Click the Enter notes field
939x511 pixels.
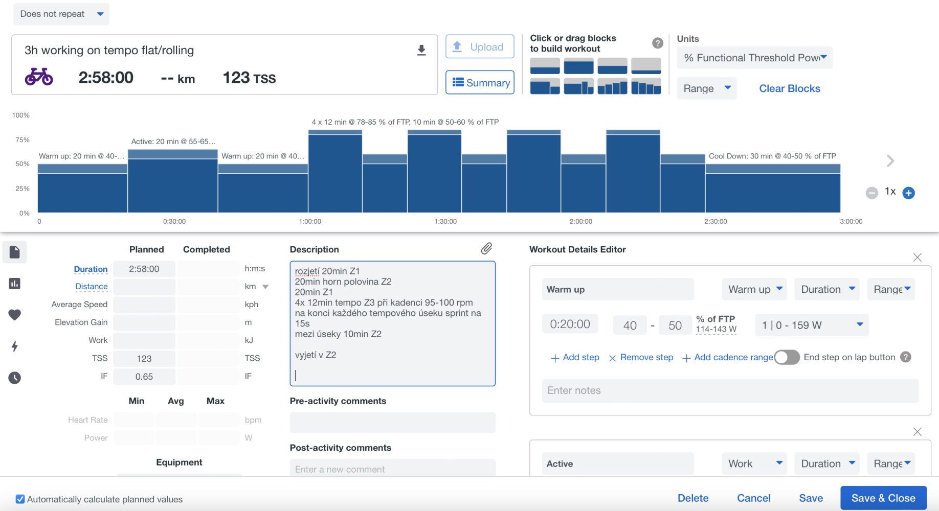coord(730,390)
